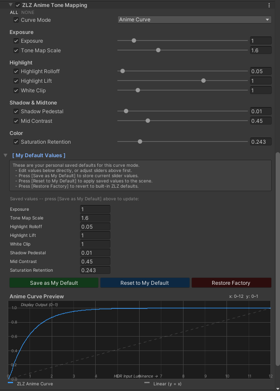This screenshot has height=391, width=280.
Task: Click the Mid Contrast slider value field
Action: 261,121
